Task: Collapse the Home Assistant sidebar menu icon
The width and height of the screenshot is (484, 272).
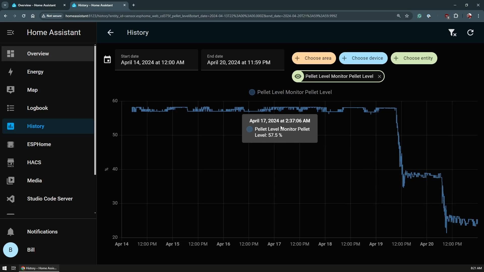Action: (x=10, y=32)
